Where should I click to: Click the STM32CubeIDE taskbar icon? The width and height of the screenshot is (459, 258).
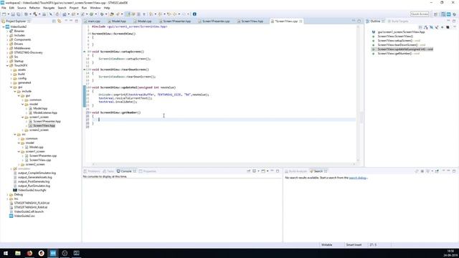point(53,253)
